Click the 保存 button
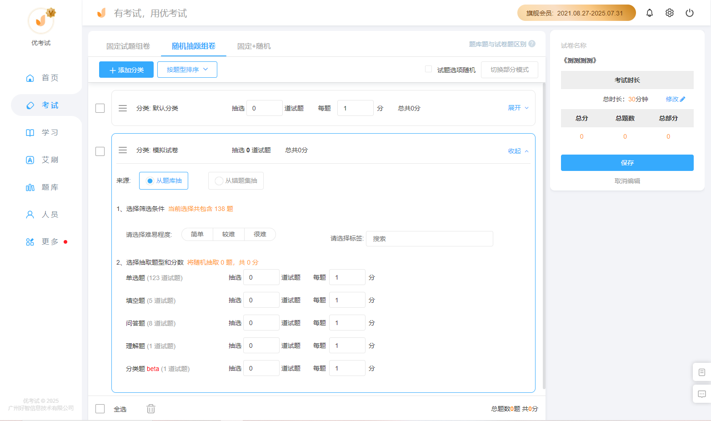711x421 pixels. (627, 163)
